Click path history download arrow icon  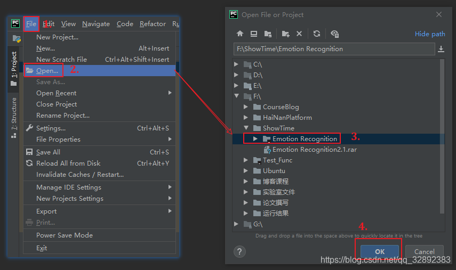click(441, 49)
